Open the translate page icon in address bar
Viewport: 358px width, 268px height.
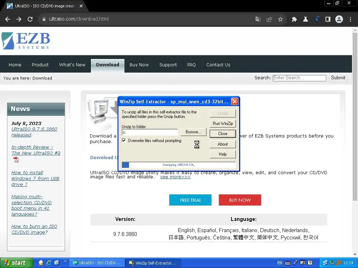tap(258, 19)
